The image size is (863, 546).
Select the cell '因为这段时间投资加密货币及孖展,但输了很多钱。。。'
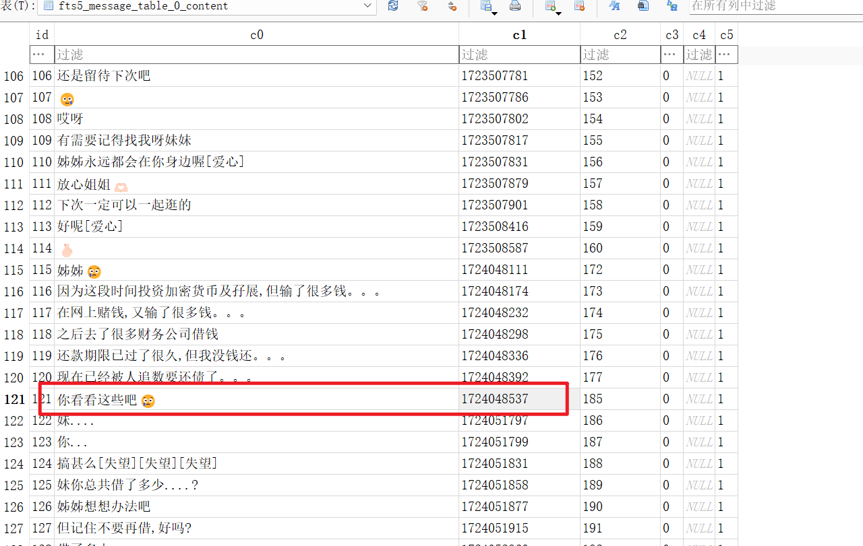click(x=256, y=292)
